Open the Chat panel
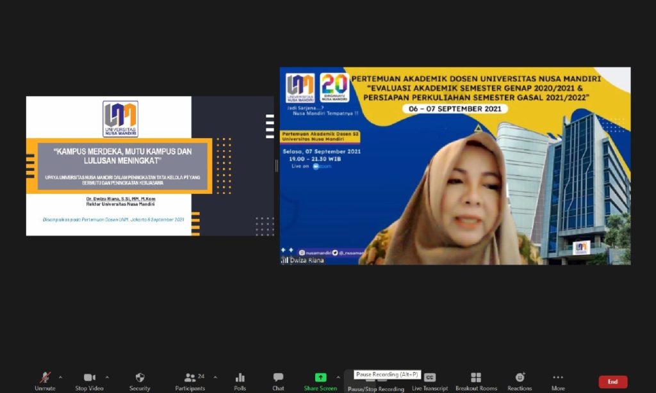The width and height of the screenshot is (656, 393). 278,381
